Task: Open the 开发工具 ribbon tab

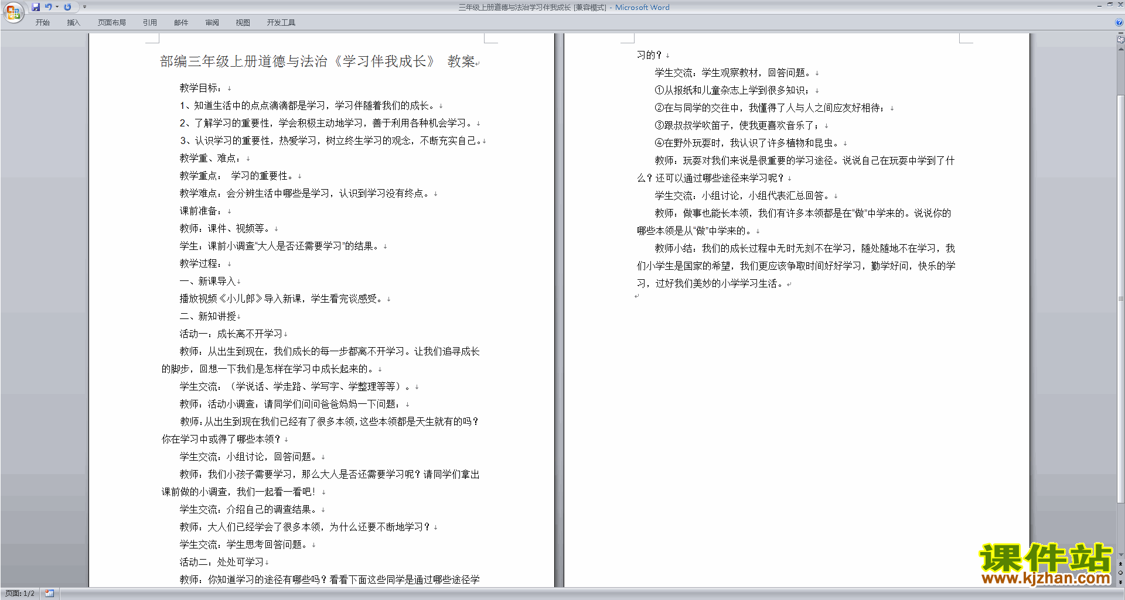Action: click(x=281, y=23)
